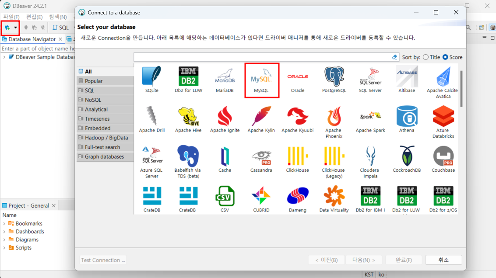This screenshot has height=278, width=496.
Task: Pick Db2 for IBM i
Action: point(370,199)
